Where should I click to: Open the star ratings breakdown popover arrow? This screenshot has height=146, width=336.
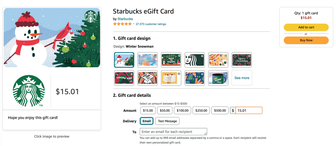click(x=134, y=24)
